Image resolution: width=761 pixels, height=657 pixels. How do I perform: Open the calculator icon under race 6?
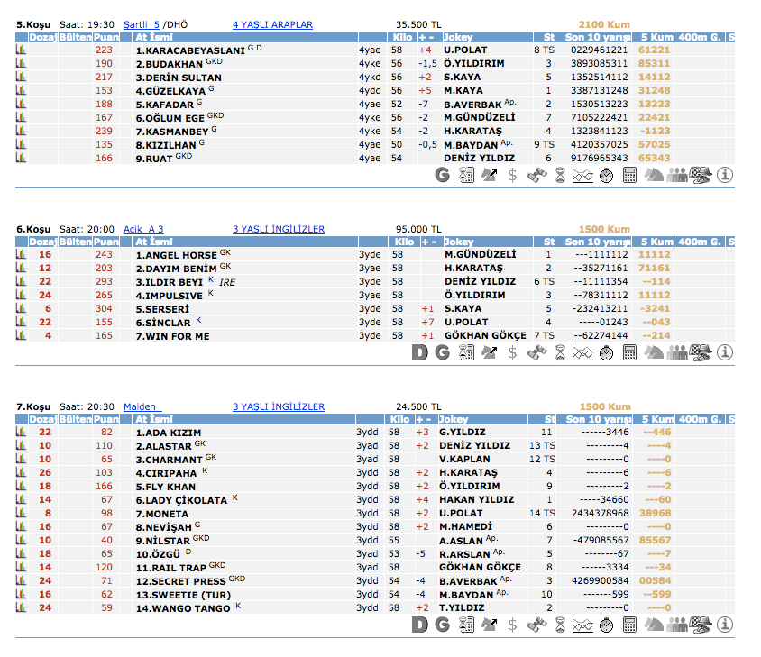pyautogui.click(x=629, y=351)
